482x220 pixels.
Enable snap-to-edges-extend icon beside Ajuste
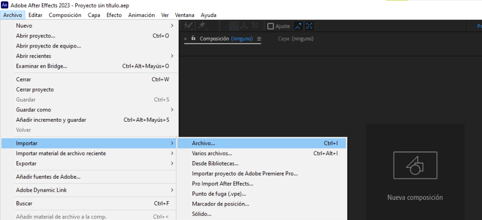298,26
